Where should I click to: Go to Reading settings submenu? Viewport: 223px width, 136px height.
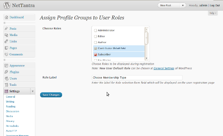[11, 106]
